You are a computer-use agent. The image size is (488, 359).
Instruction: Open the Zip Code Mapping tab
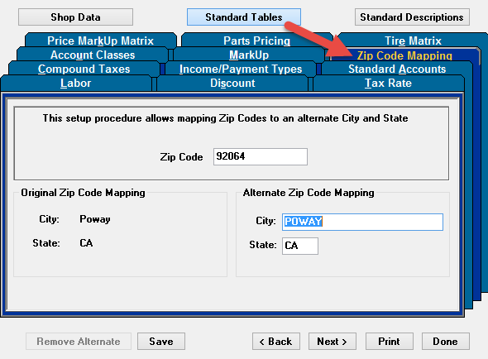coord(404,55)
